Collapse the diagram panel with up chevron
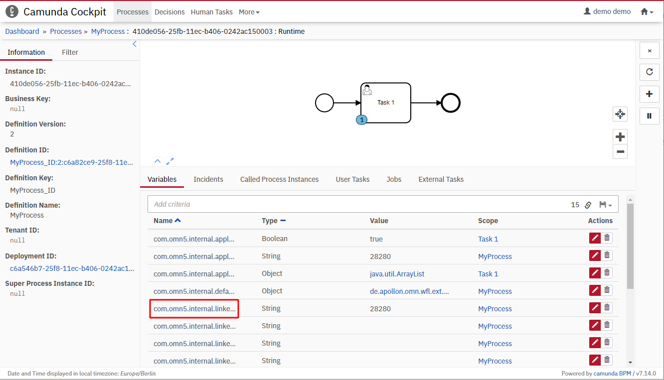Screen dimensions: 664x380 [x=158, y=161]
